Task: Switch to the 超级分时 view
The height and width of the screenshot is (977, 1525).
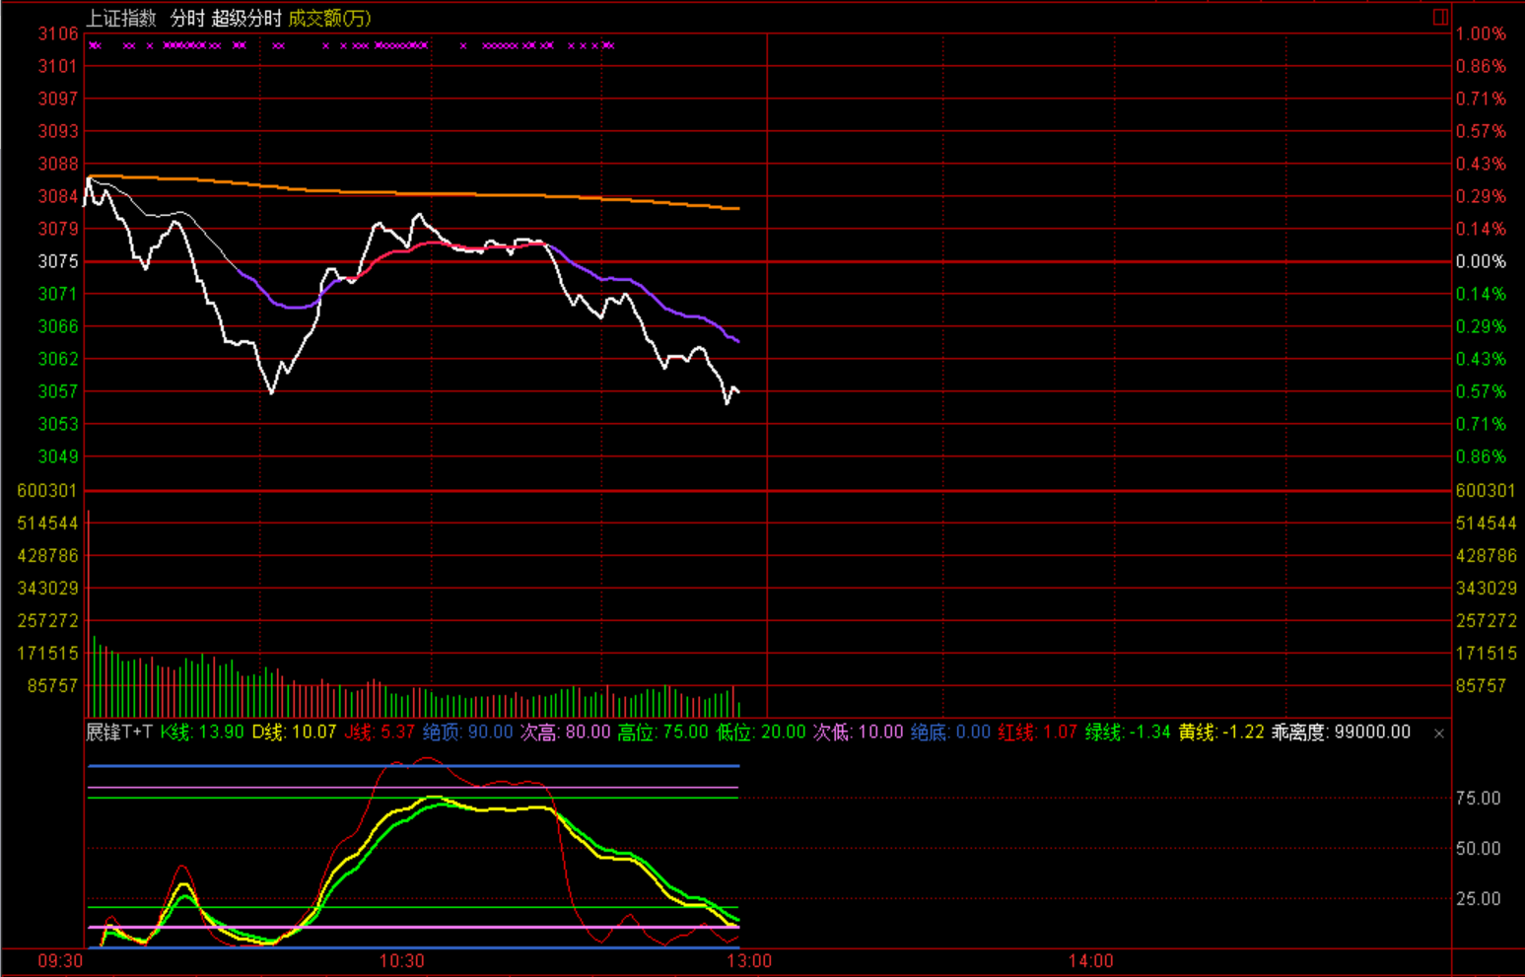Action: pos(246,18)
